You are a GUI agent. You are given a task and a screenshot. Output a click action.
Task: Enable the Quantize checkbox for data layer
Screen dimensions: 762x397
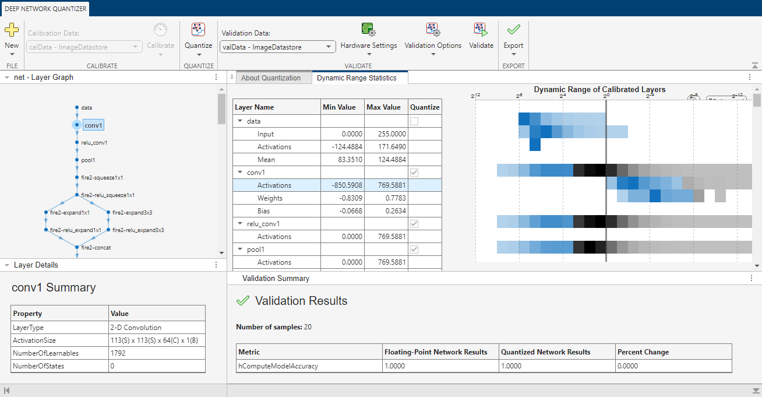point(414,121)
